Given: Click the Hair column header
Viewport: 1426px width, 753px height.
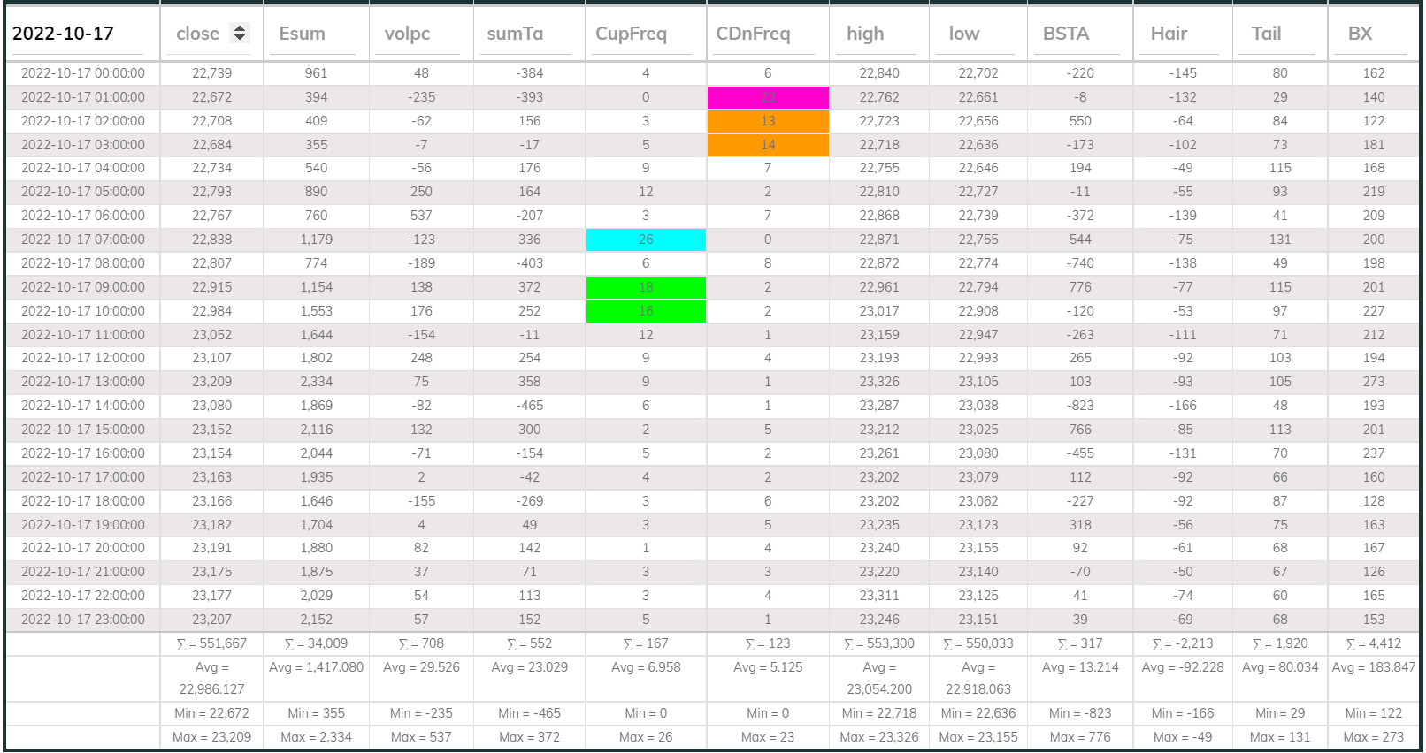Looking at the screenshot, I should coord(1169,34).
